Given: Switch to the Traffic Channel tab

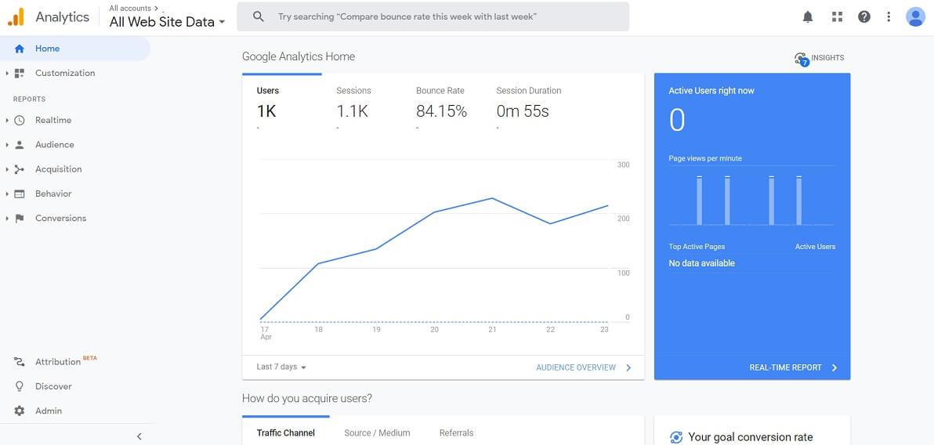Looking at the screenshot, I should [286, 432].
